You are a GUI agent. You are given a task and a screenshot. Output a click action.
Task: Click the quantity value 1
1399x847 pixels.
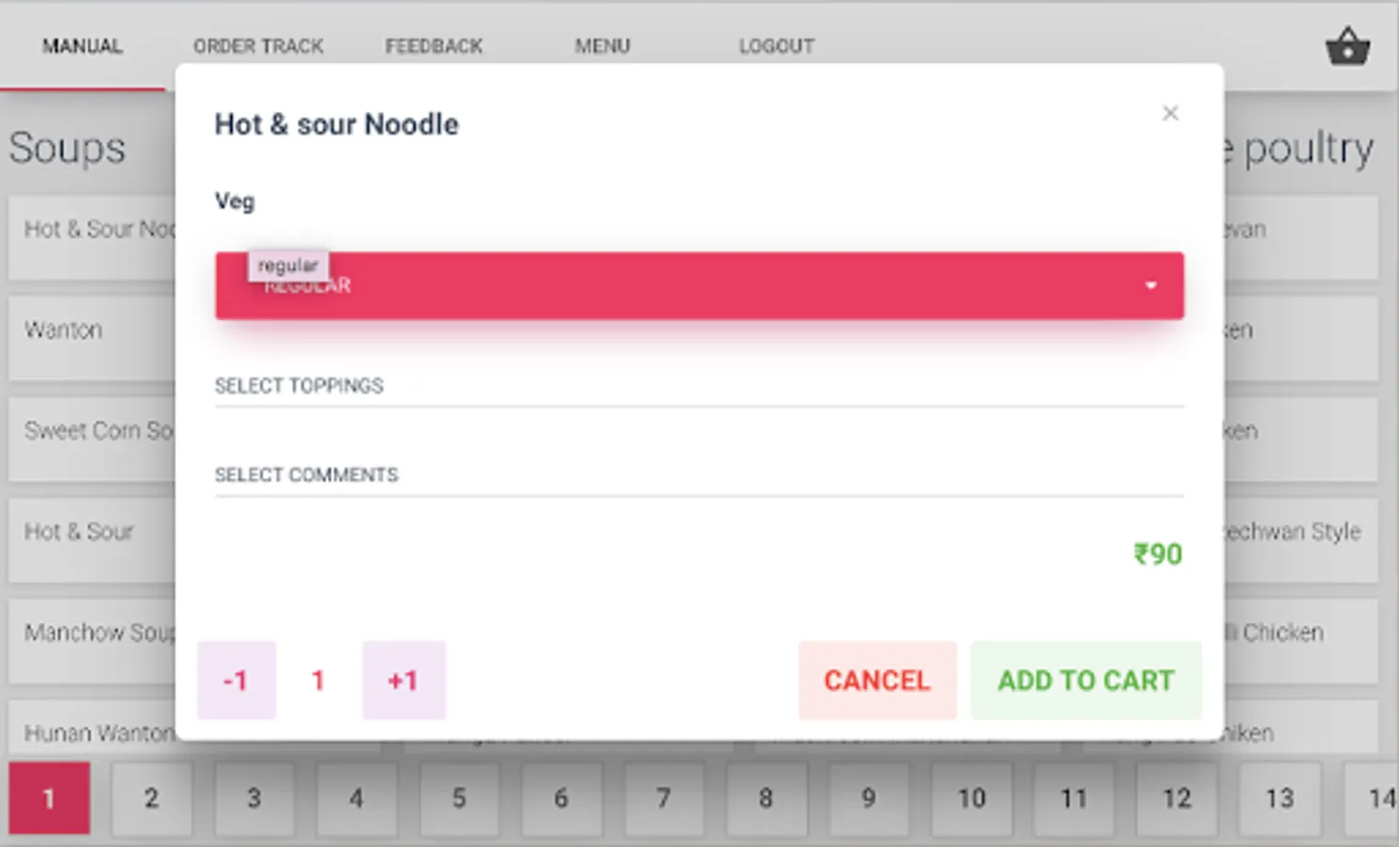pyautogui.click(x=318, y=680)
